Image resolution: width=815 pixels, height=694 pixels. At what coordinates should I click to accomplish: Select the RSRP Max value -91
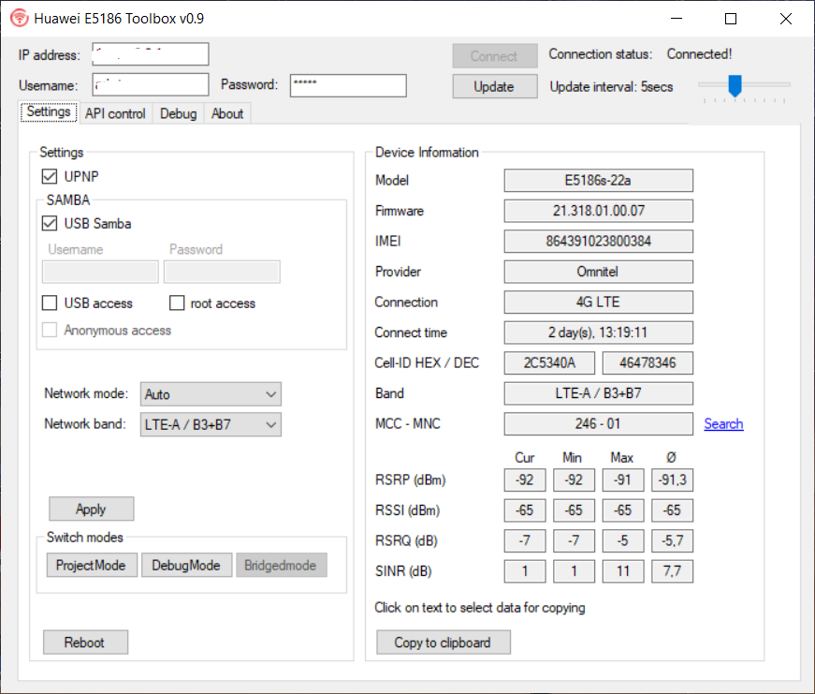(623, 480)
